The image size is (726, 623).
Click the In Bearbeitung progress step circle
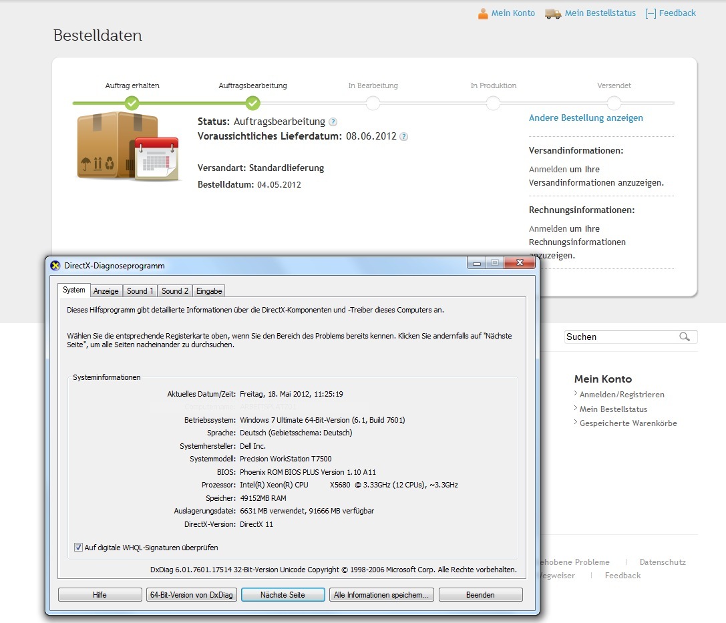(373, 103)
